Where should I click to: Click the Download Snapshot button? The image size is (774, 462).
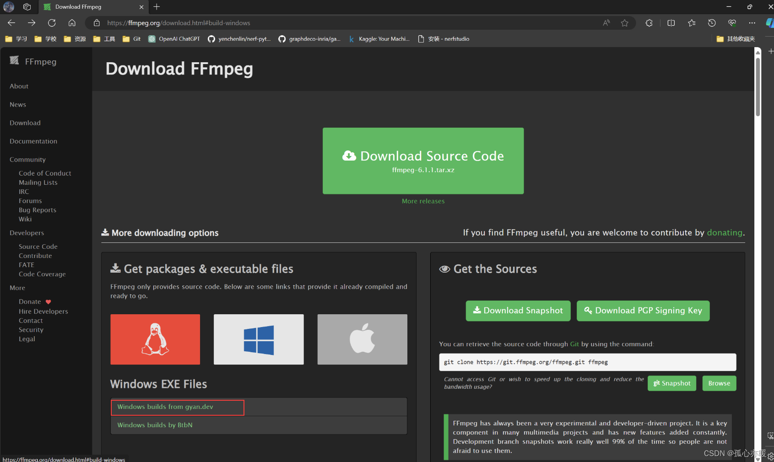pos(518,311)
